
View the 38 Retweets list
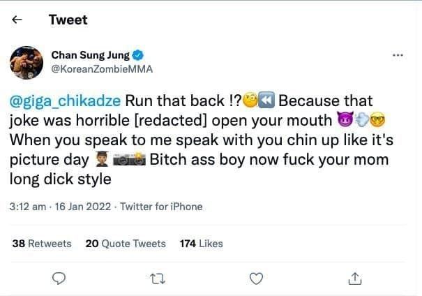click(x=42, y=243)
